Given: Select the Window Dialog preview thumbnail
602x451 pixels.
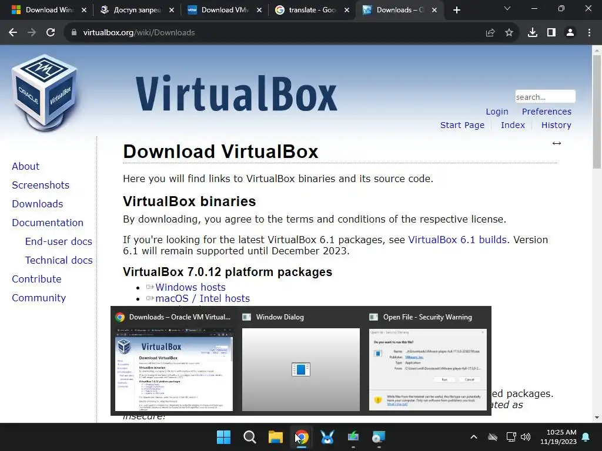Looking at the screenshot, I should pyautogui.click(x=301, y=369).
